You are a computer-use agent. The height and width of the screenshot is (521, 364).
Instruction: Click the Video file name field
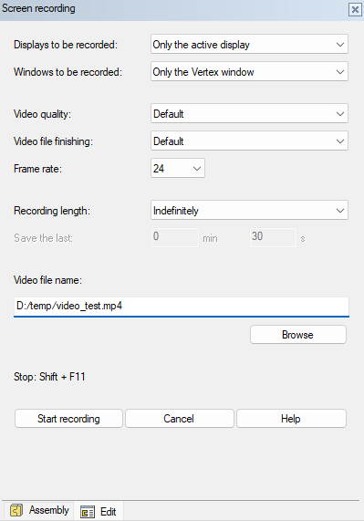pos(182,307)
